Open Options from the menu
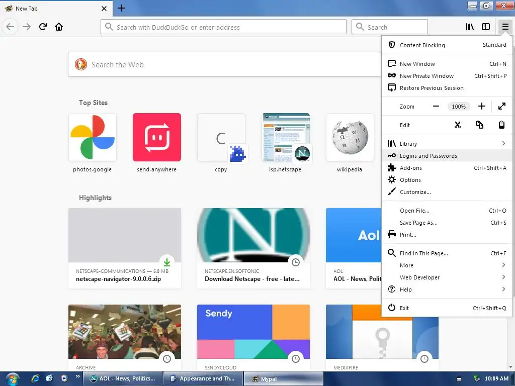Screen dimensions: 515x386 point(447,180)
